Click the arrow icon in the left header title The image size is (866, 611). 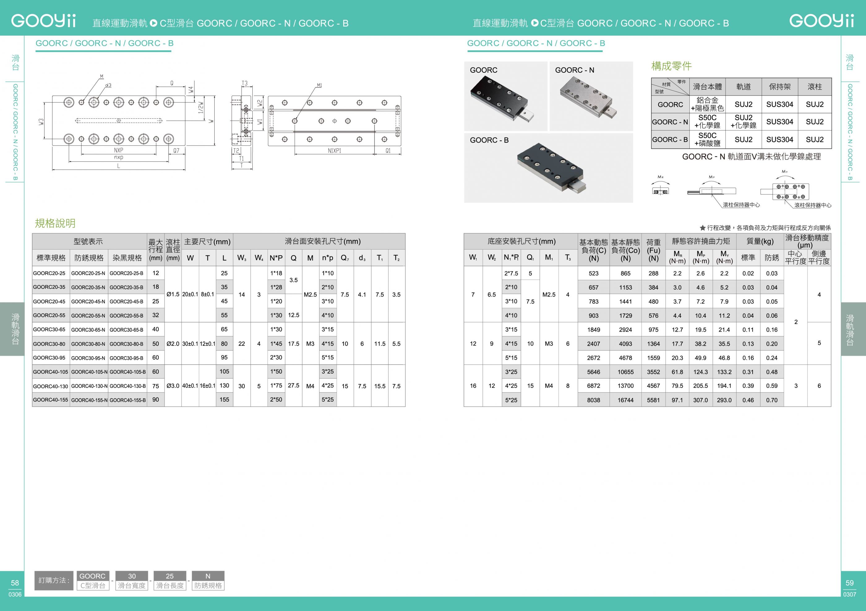coord(153,23)
